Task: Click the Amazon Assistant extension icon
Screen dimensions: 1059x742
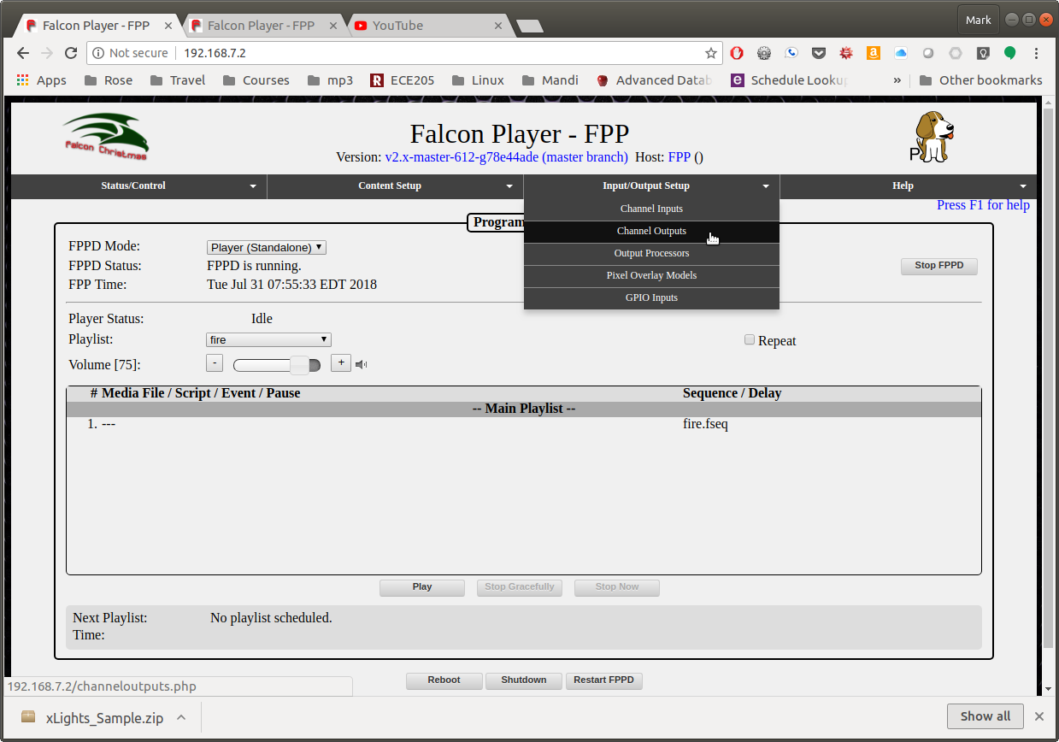Action: 873,53
